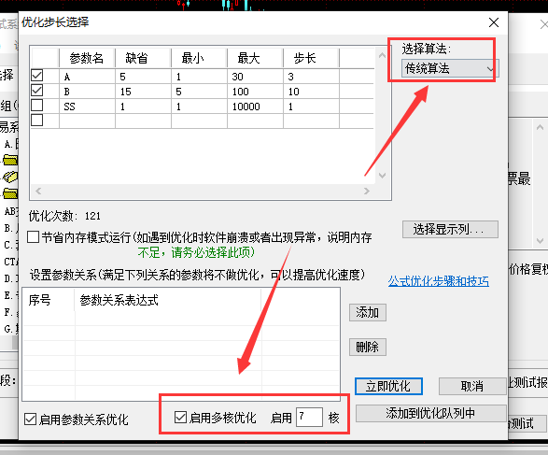Image resolution: width=548 pixels, height=455 pixels.
Task: Click parameter table scroll left arrow
Action: (x=38, y=191)
